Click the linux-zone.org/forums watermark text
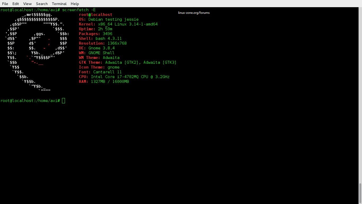The image size is (362, 204). coord(194,13)
